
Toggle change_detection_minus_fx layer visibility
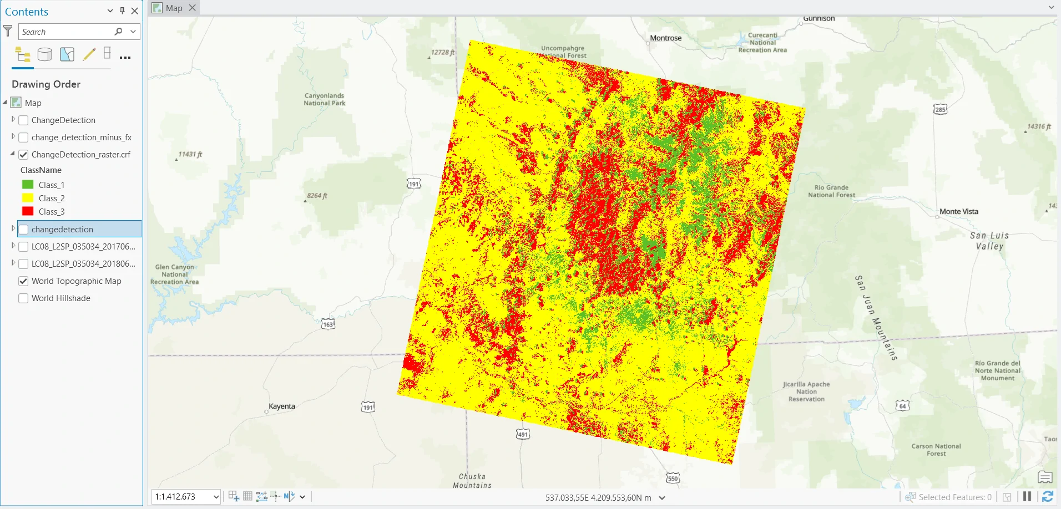[23, 138]
